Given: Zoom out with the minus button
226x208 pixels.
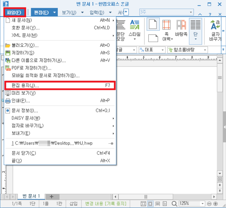Looking at the screenshot, I should pyautogui.click(x=209, y=204).
